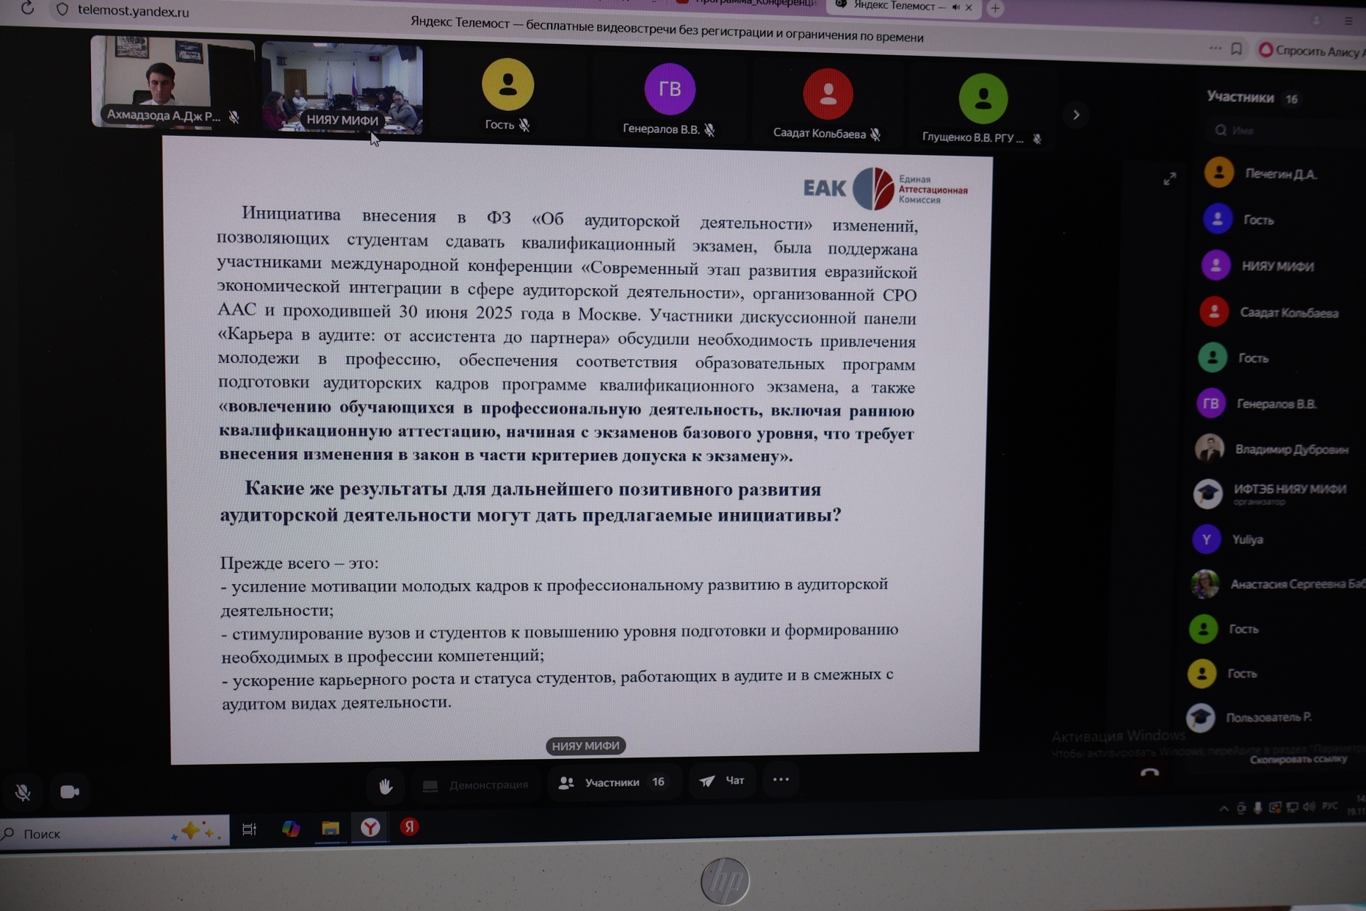The height and width of the screenshot is (911, 1366).
Task: Click Скопировать ссылку to copy the link
Action: coord(1298,759)
